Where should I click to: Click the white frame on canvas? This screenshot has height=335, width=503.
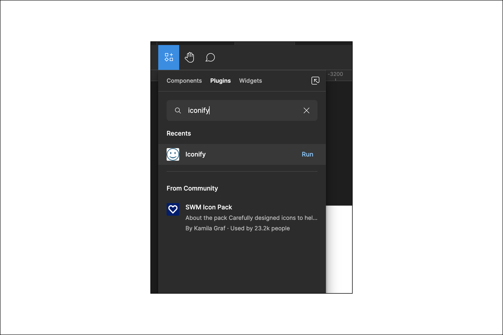[x=340, y=249]
